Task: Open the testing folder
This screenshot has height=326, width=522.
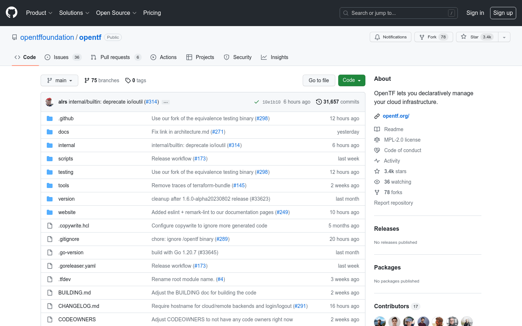Action: click(x=66, y=172)
